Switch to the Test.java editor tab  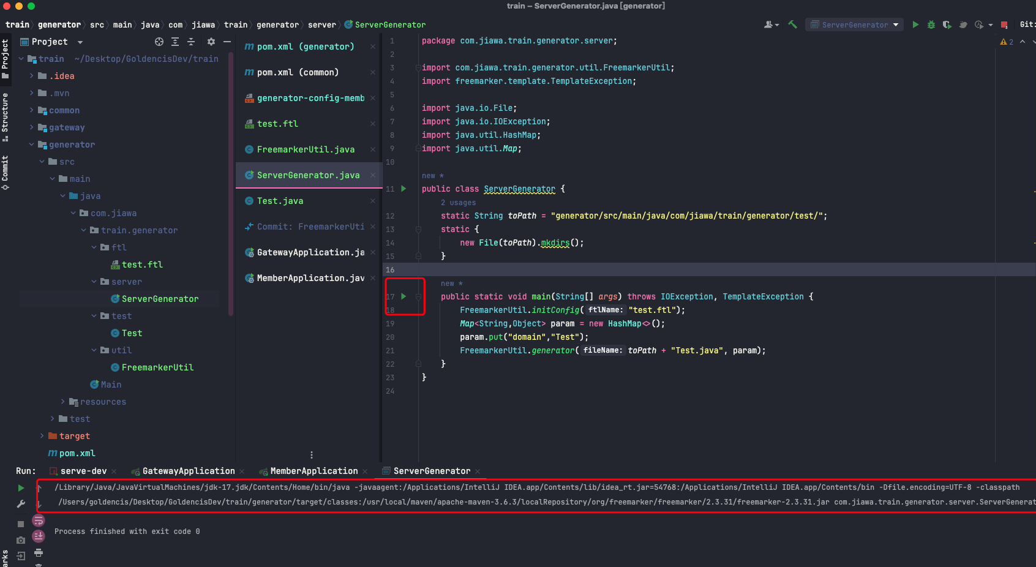coord(306,201)
